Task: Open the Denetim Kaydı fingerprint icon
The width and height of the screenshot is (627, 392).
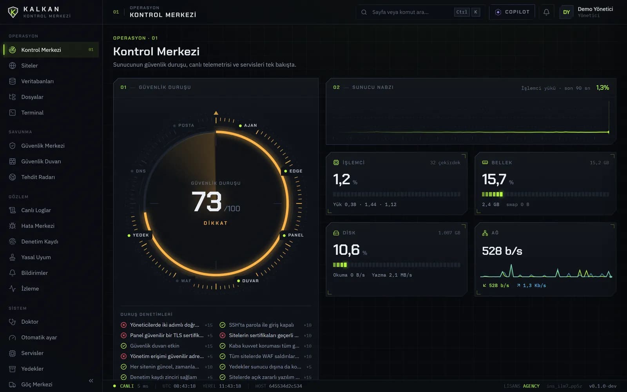Action: [x=13, y=241]
